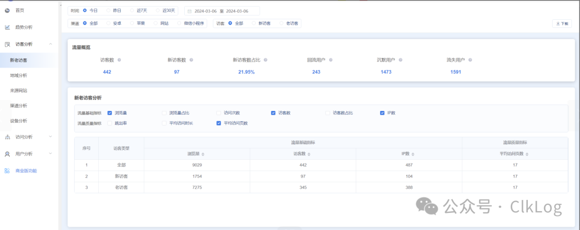Enable the 浏览量占比 checkbox
Viewport: 580px width, 230px height.
[x=164, y=113]
